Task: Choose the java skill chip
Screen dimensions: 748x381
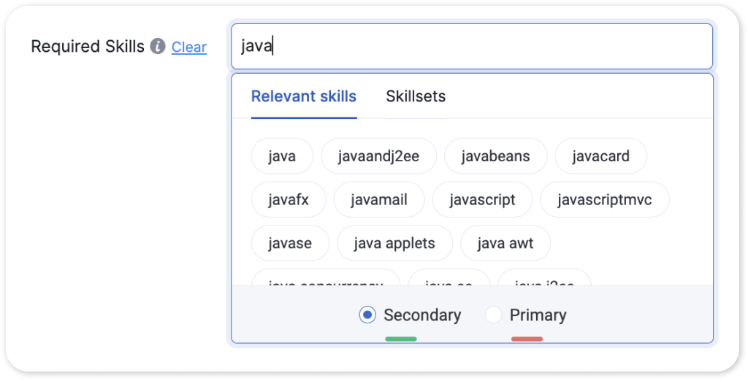Action: point(282,156)
